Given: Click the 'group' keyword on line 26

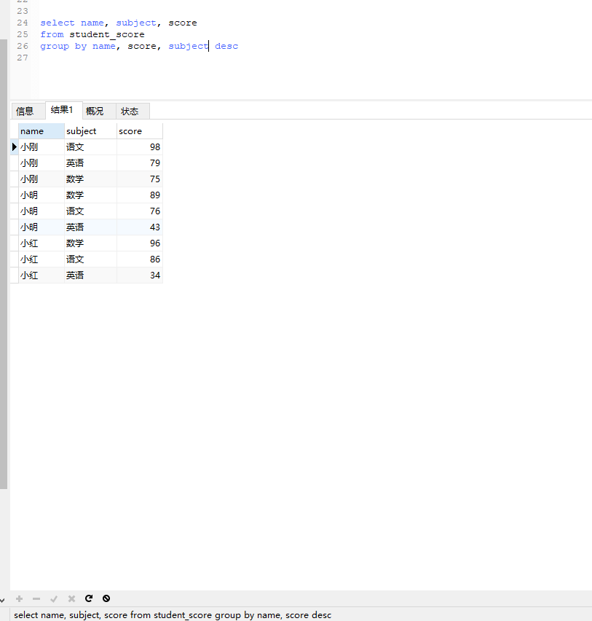Looking at the screenshot, I should 55,47.
